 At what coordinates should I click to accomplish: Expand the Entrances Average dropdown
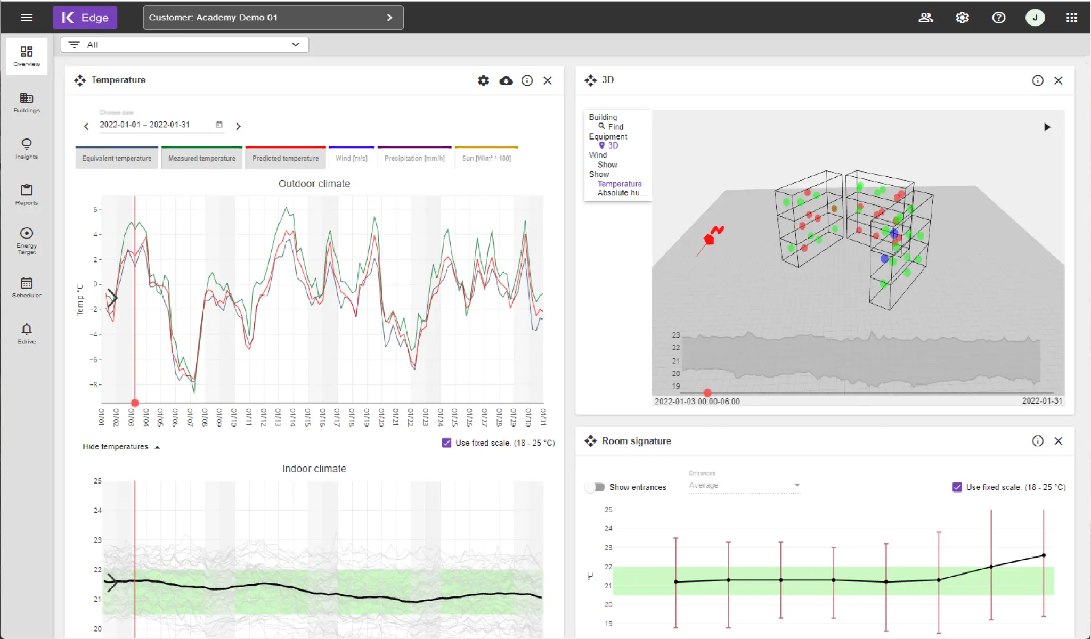click(744, 485)
